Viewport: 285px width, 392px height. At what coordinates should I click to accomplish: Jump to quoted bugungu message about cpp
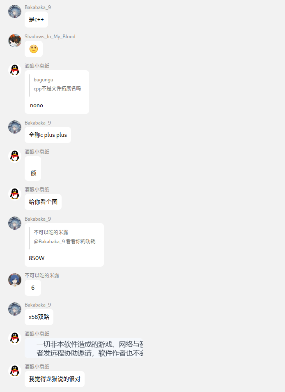57,84
